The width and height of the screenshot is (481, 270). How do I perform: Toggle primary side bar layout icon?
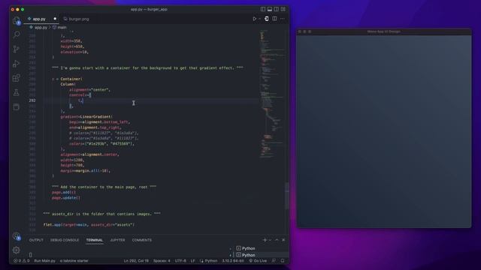coord(263,9)
